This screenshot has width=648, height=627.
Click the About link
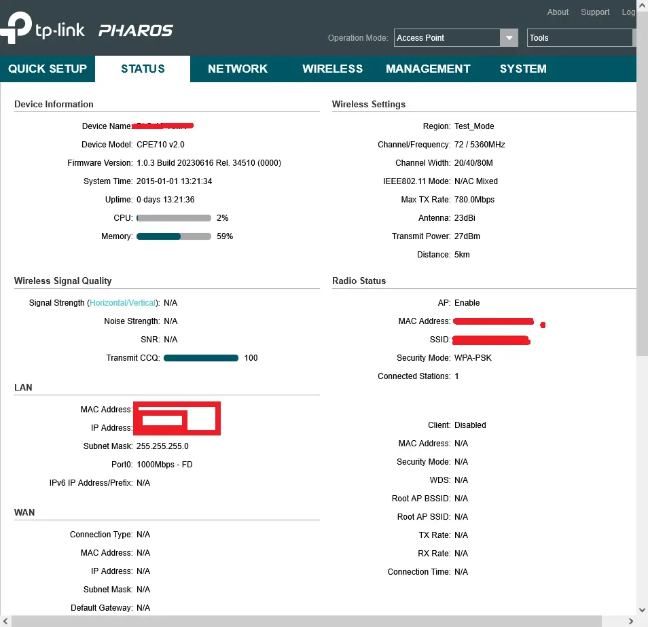pyautogui.click(x=558, y=12)
